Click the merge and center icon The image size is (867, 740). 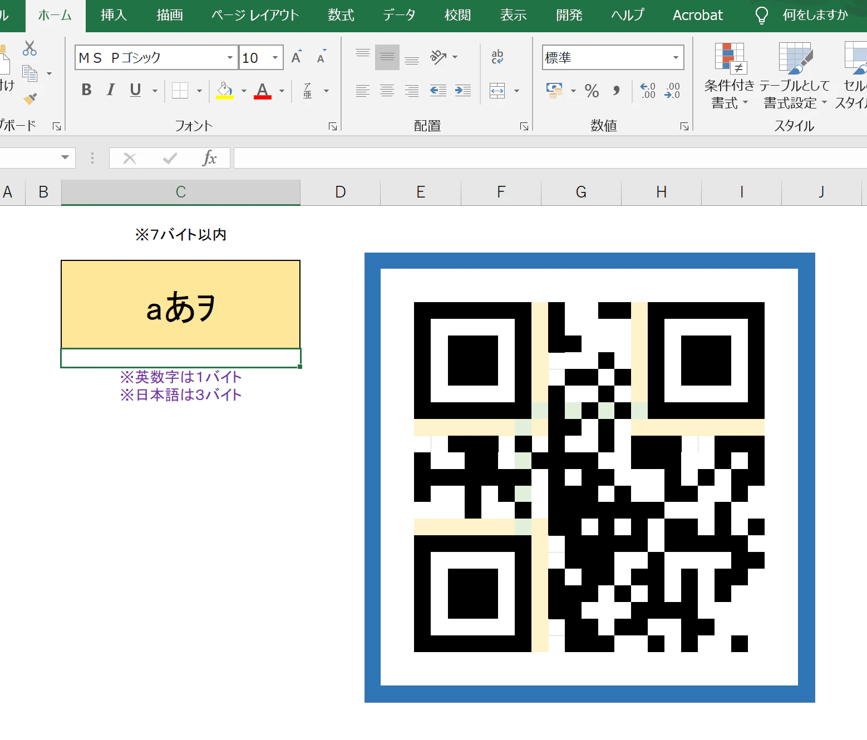pyautogui.click(x=497, y=91)
